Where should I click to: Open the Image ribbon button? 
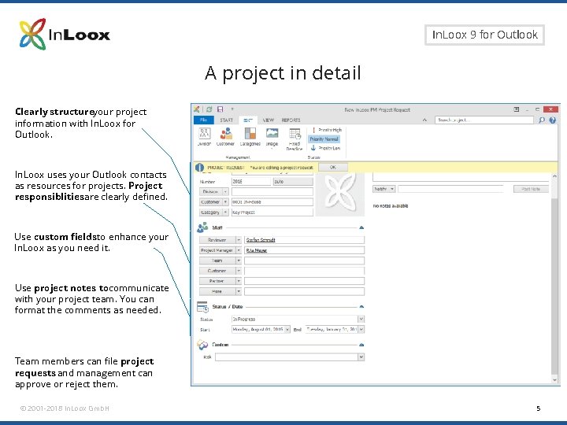click(272, 137)
